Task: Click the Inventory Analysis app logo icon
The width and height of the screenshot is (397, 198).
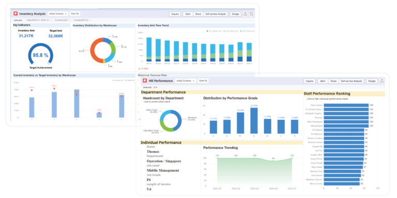Action: 16,13
